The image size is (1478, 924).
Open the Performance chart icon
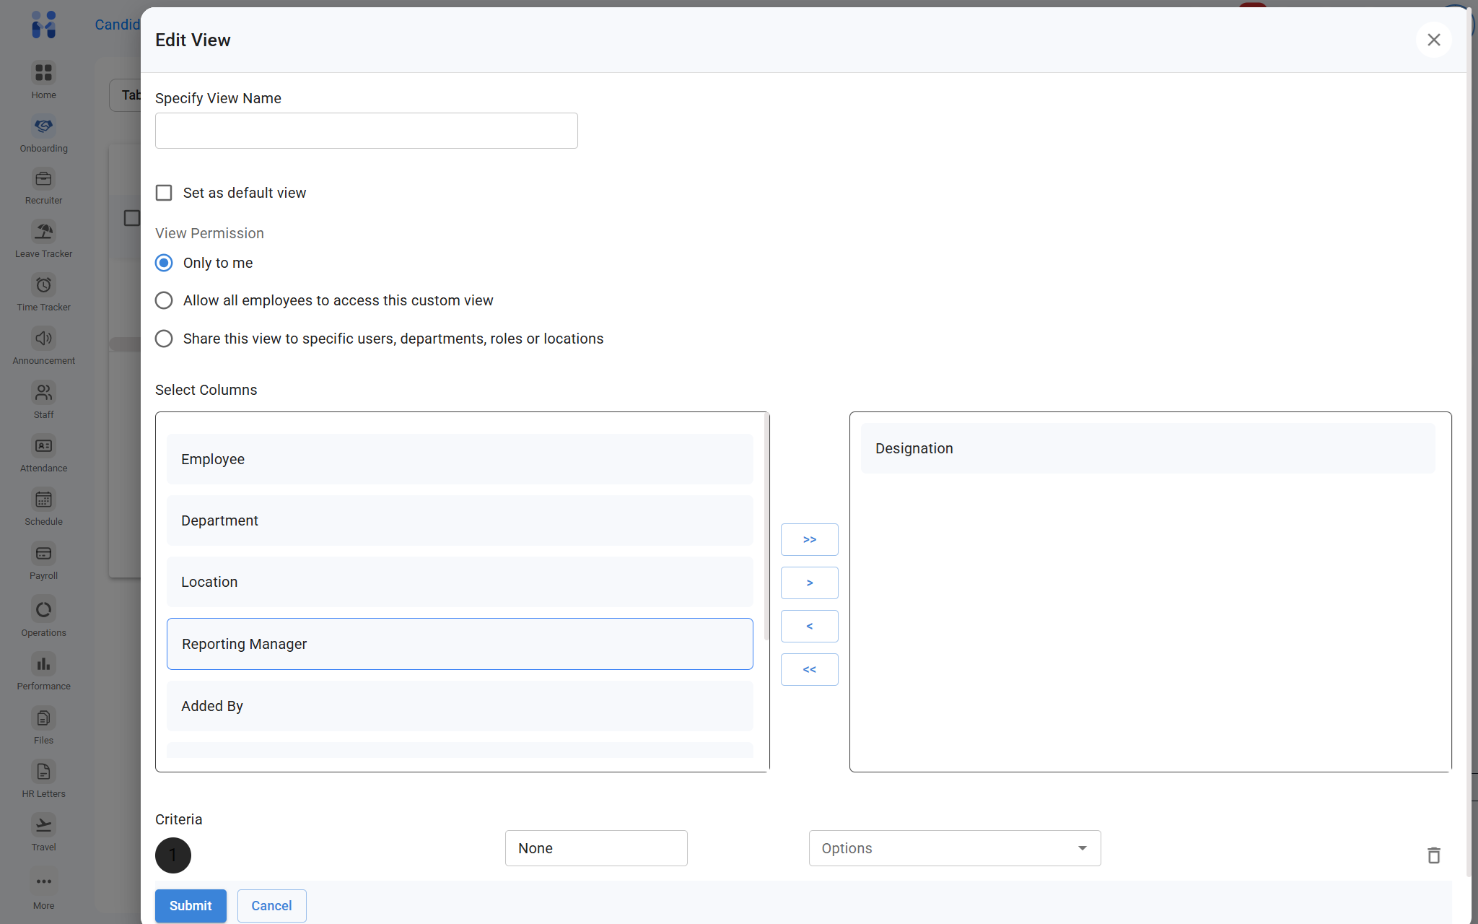[43, 664]
